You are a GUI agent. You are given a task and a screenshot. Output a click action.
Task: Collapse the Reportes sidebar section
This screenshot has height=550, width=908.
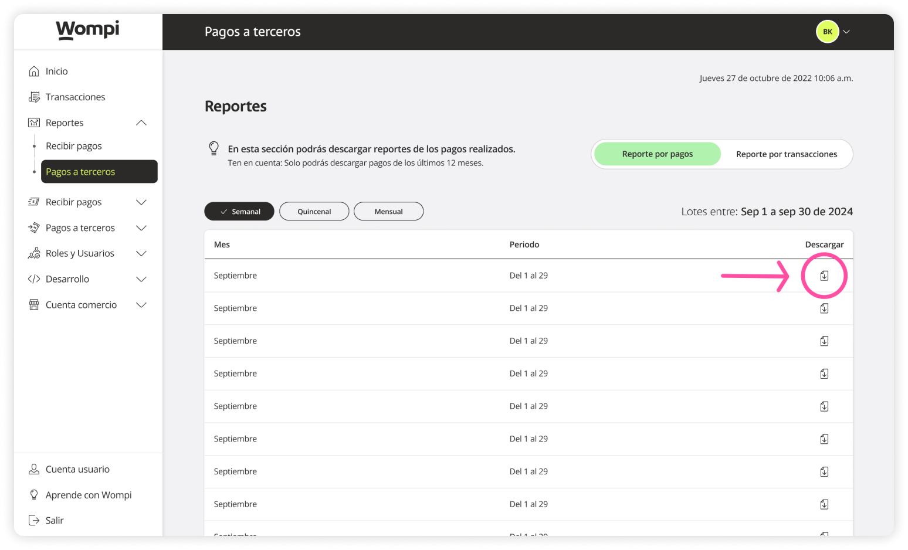(x=141, y=123)
